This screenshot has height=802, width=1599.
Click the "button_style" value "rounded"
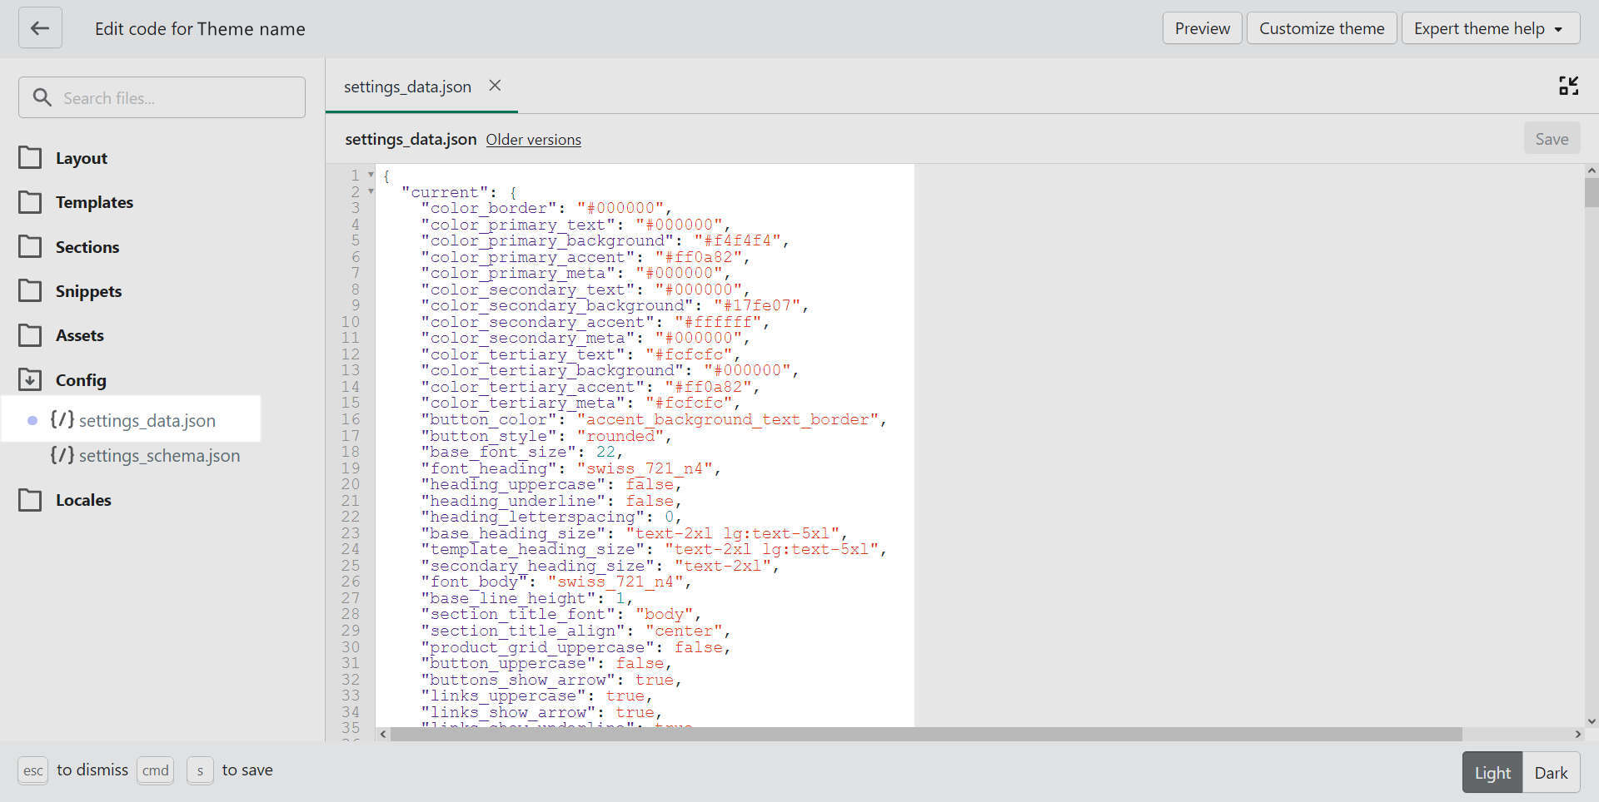pos(620,436)
